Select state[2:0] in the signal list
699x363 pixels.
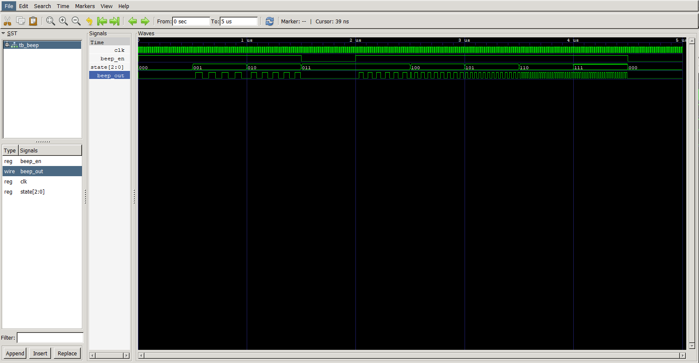click(x=42, y=192)
